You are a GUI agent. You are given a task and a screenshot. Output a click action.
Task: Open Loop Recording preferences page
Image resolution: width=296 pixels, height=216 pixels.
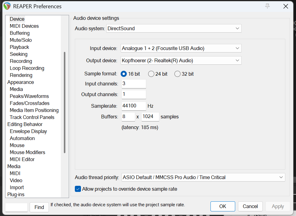pyautogui.click(x=27, y=68)
